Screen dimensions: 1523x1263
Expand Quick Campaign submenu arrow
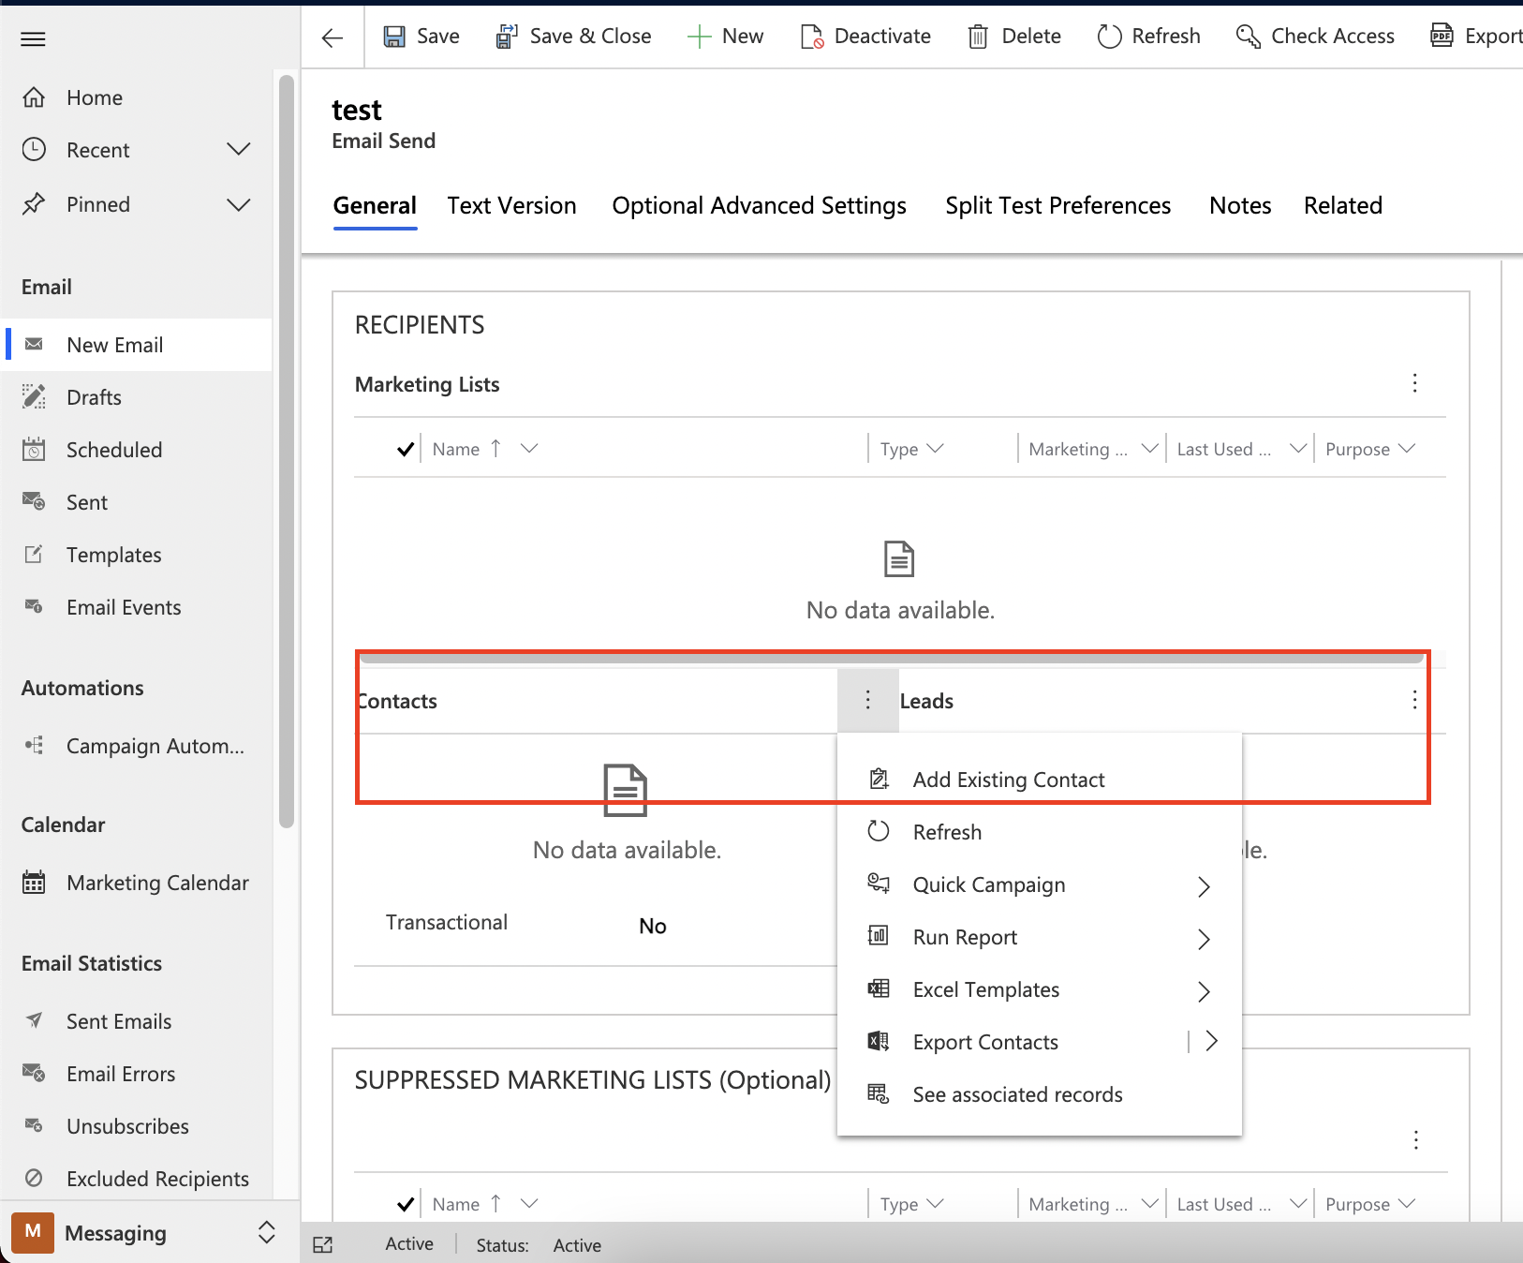(1205, 886)
